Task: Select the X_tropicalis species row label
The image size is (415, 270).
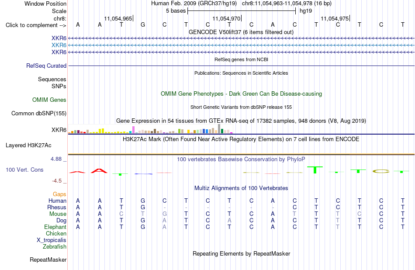Action: pyautogui.click(x=52, y=240)
